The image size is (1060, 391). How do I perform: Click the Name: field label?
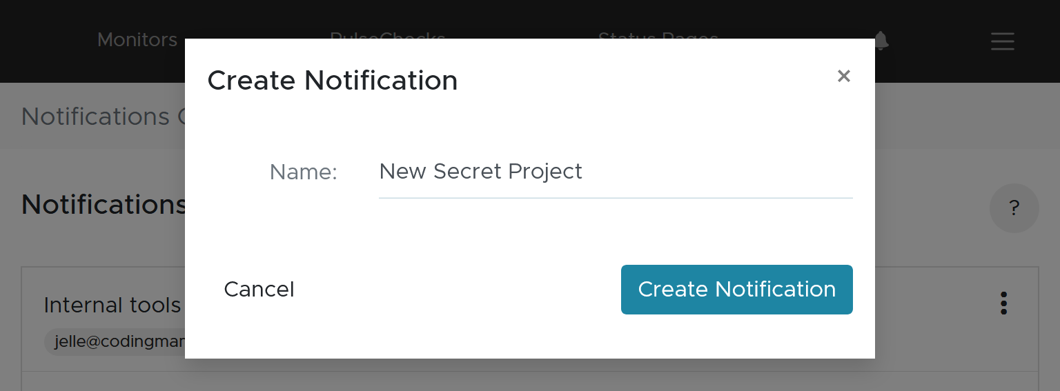coord(303,172)
